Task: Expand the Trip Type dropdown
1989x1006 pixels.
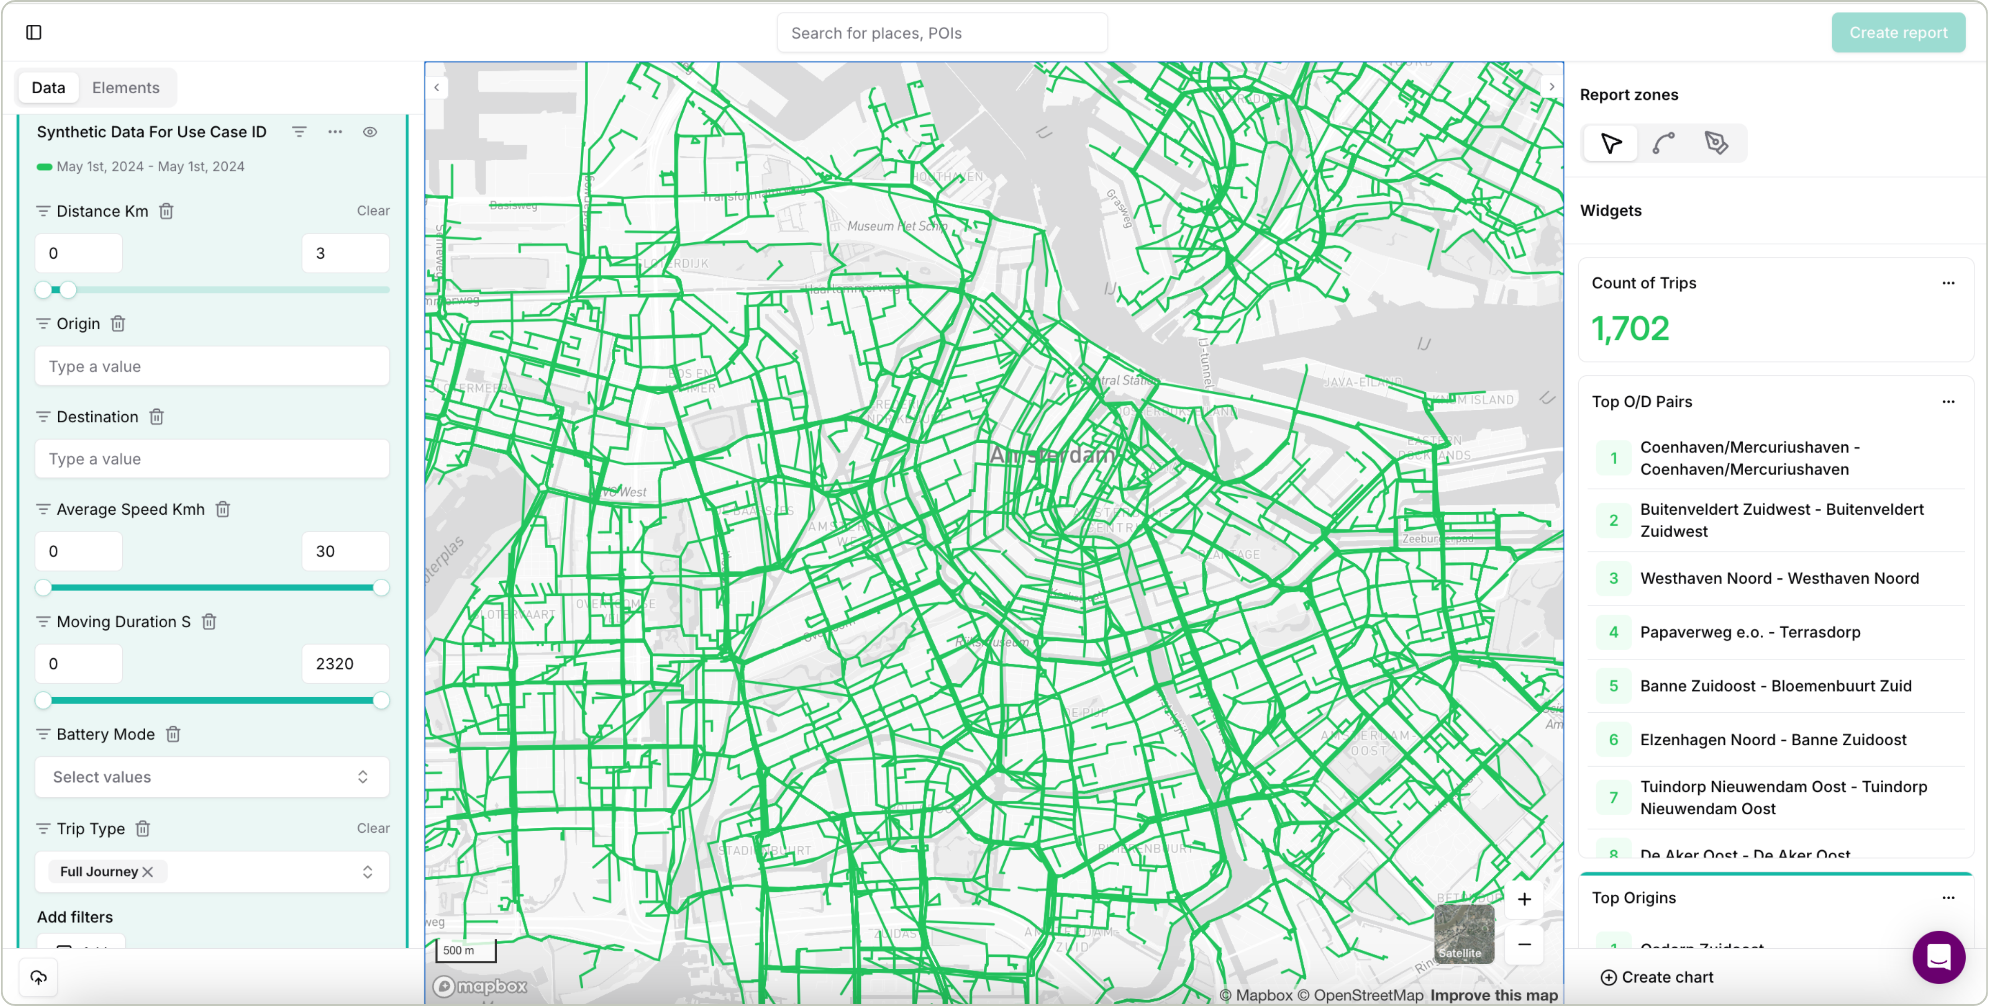Action: pyautogui.click(x=368, y=872)
